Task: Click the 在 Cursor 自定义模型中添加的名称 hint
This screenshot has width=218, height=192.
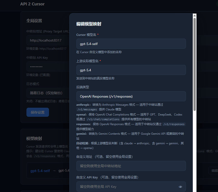Action: point(99,52)
